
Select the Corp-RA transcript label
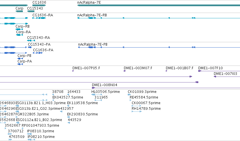pyautogui.click(x=23, y=32)
